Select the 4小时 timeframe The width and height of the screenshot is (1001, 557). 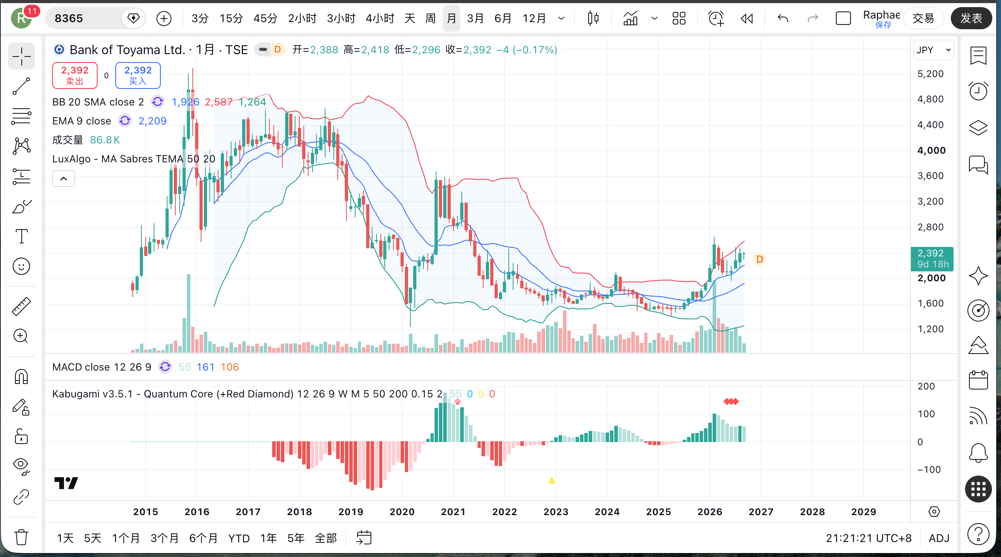pyautogui.click(x=380, y=18)
